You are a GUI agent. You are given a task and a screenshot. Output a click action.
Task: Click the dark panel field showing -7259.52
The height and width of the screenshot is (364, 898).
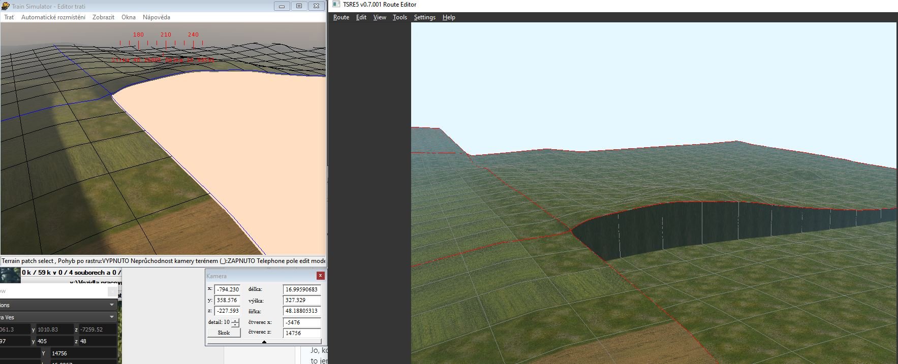tap(98, 329)
